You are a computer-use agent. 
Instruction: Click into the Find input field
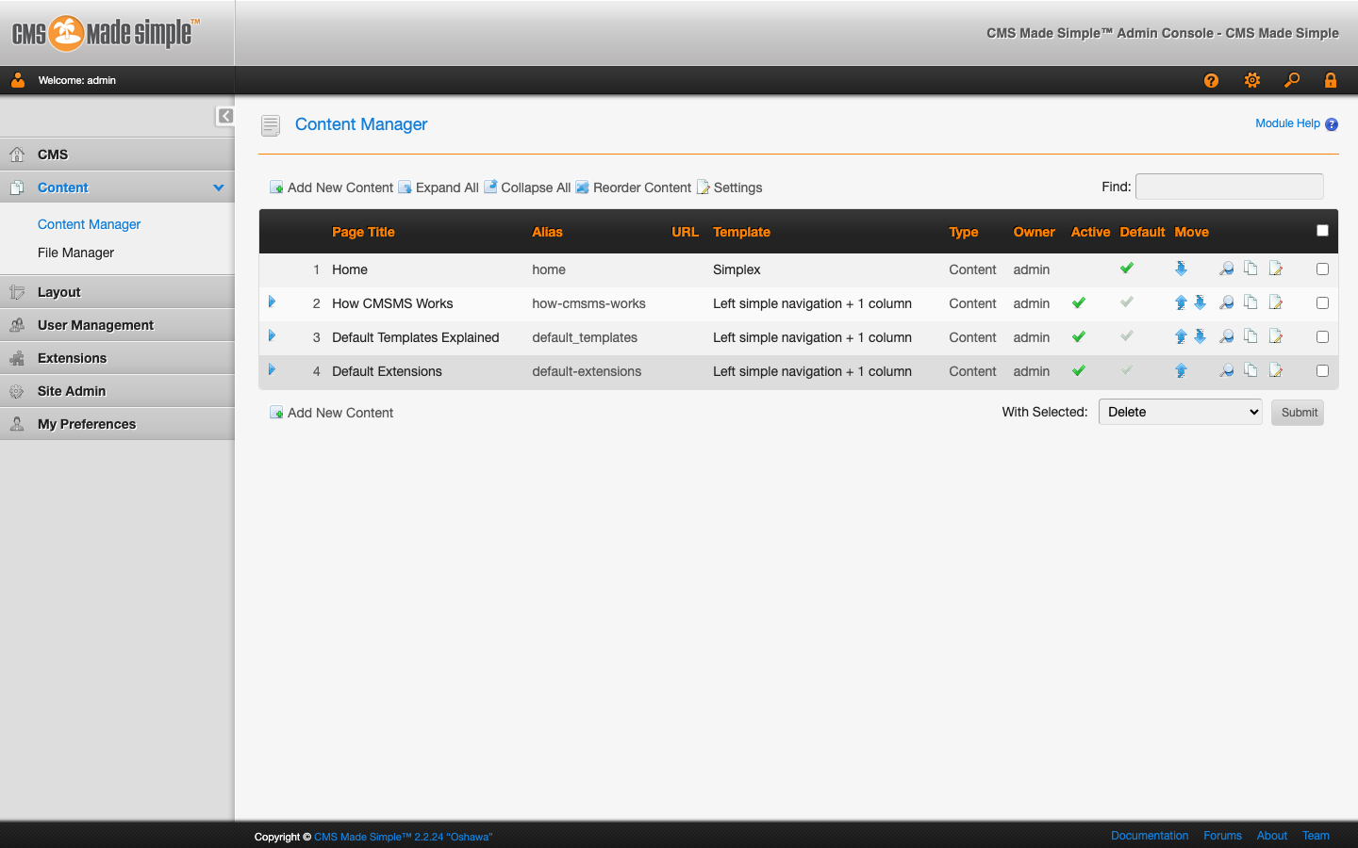tap(1230, 187)
